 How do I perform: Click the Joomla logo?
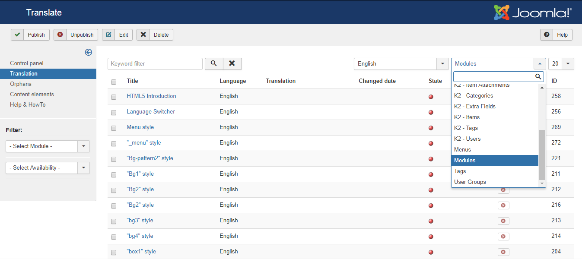pos(533,13)
